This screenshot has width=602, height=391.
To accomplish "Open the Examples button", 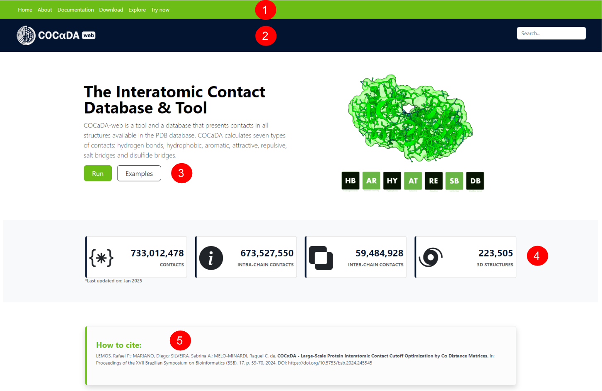I will [x=139, y=173].
